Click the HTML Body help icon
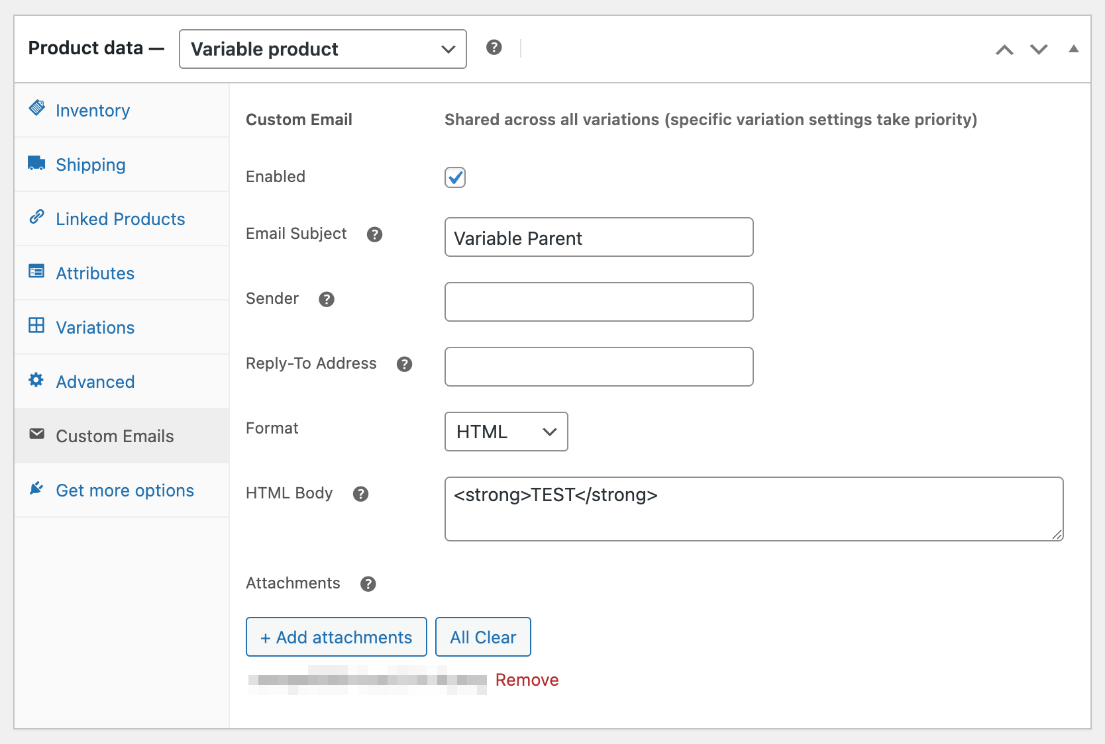The image size is (1105, 744). pos(360,494)
